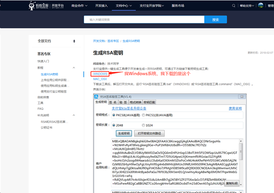Open the 文档中心 dropdown menu
Viewport: 274px width, 193px height.
pyautogui.click(x=124, y=6)
